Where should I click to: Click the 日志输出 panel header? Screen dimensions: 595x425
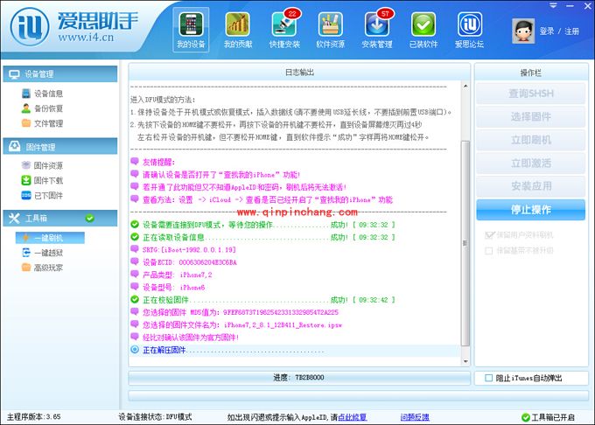299,72
